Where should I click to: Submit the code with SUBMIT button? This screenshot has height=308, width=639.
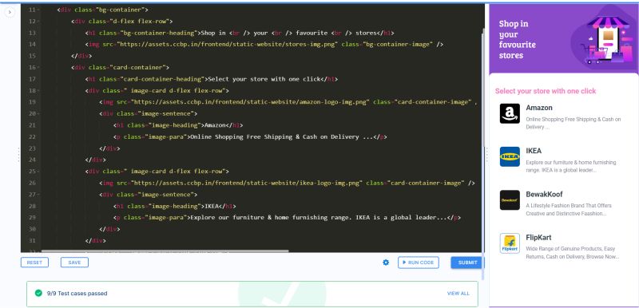pyautogui.click(x=467, y=263)
